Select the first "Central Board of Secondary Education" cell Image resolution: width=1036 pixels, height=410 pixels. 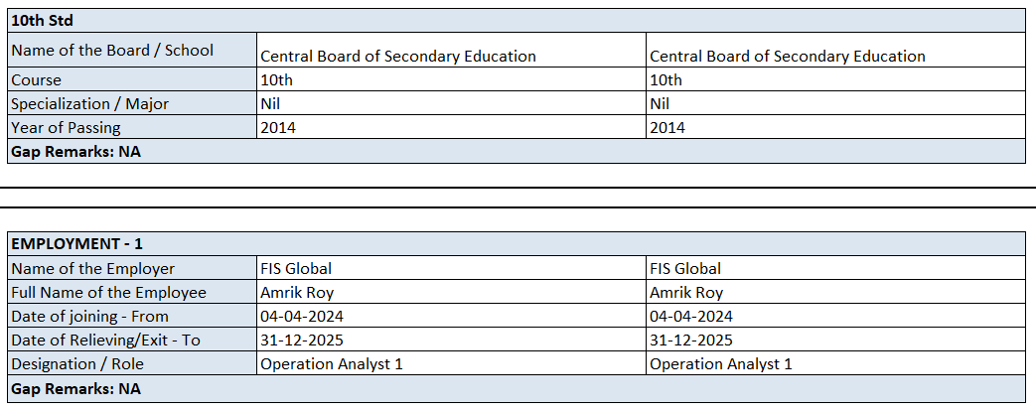click(397, 57)
